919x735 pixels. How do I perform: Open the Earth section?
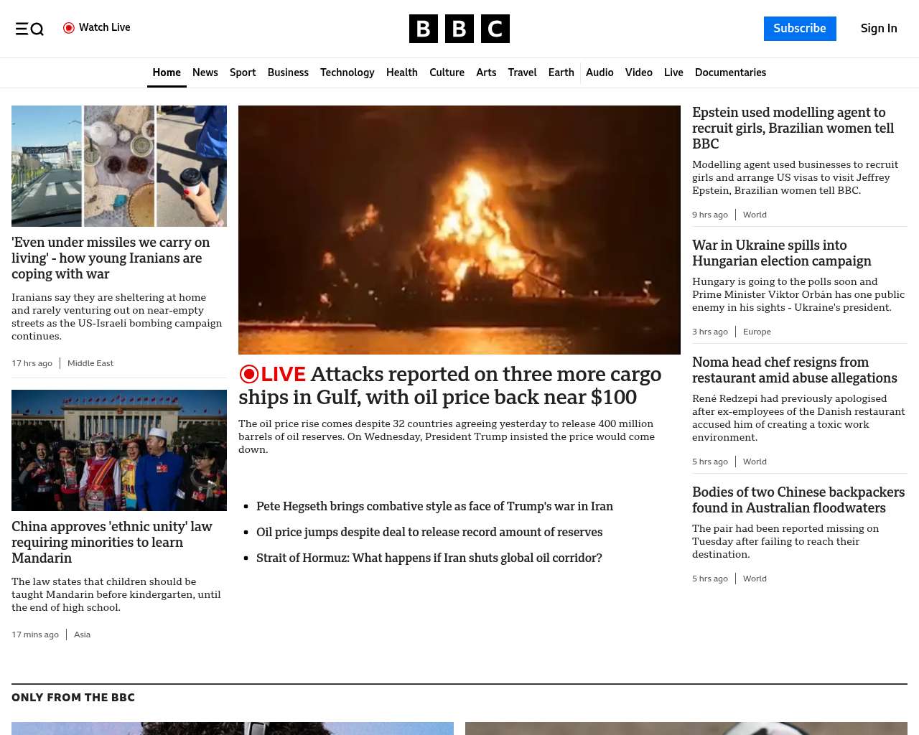tap(561, 72)
